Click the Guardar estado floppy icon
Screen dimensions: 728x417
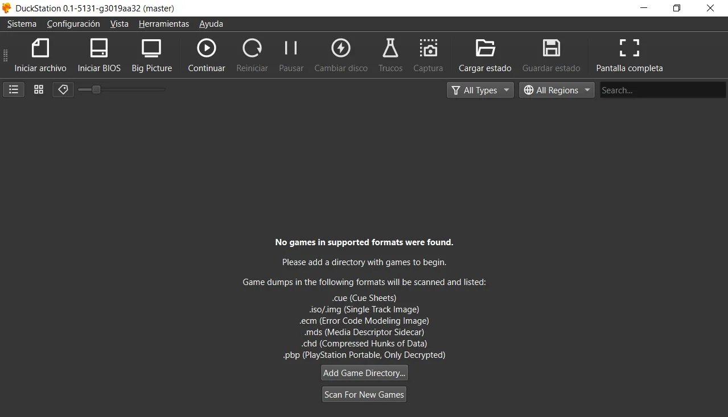551,48
